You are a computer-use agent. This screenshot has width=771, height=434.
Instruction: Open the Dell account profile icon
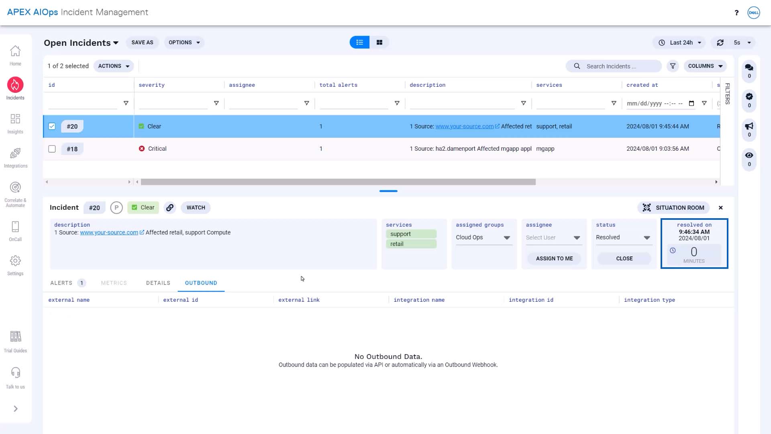point(754,12)
